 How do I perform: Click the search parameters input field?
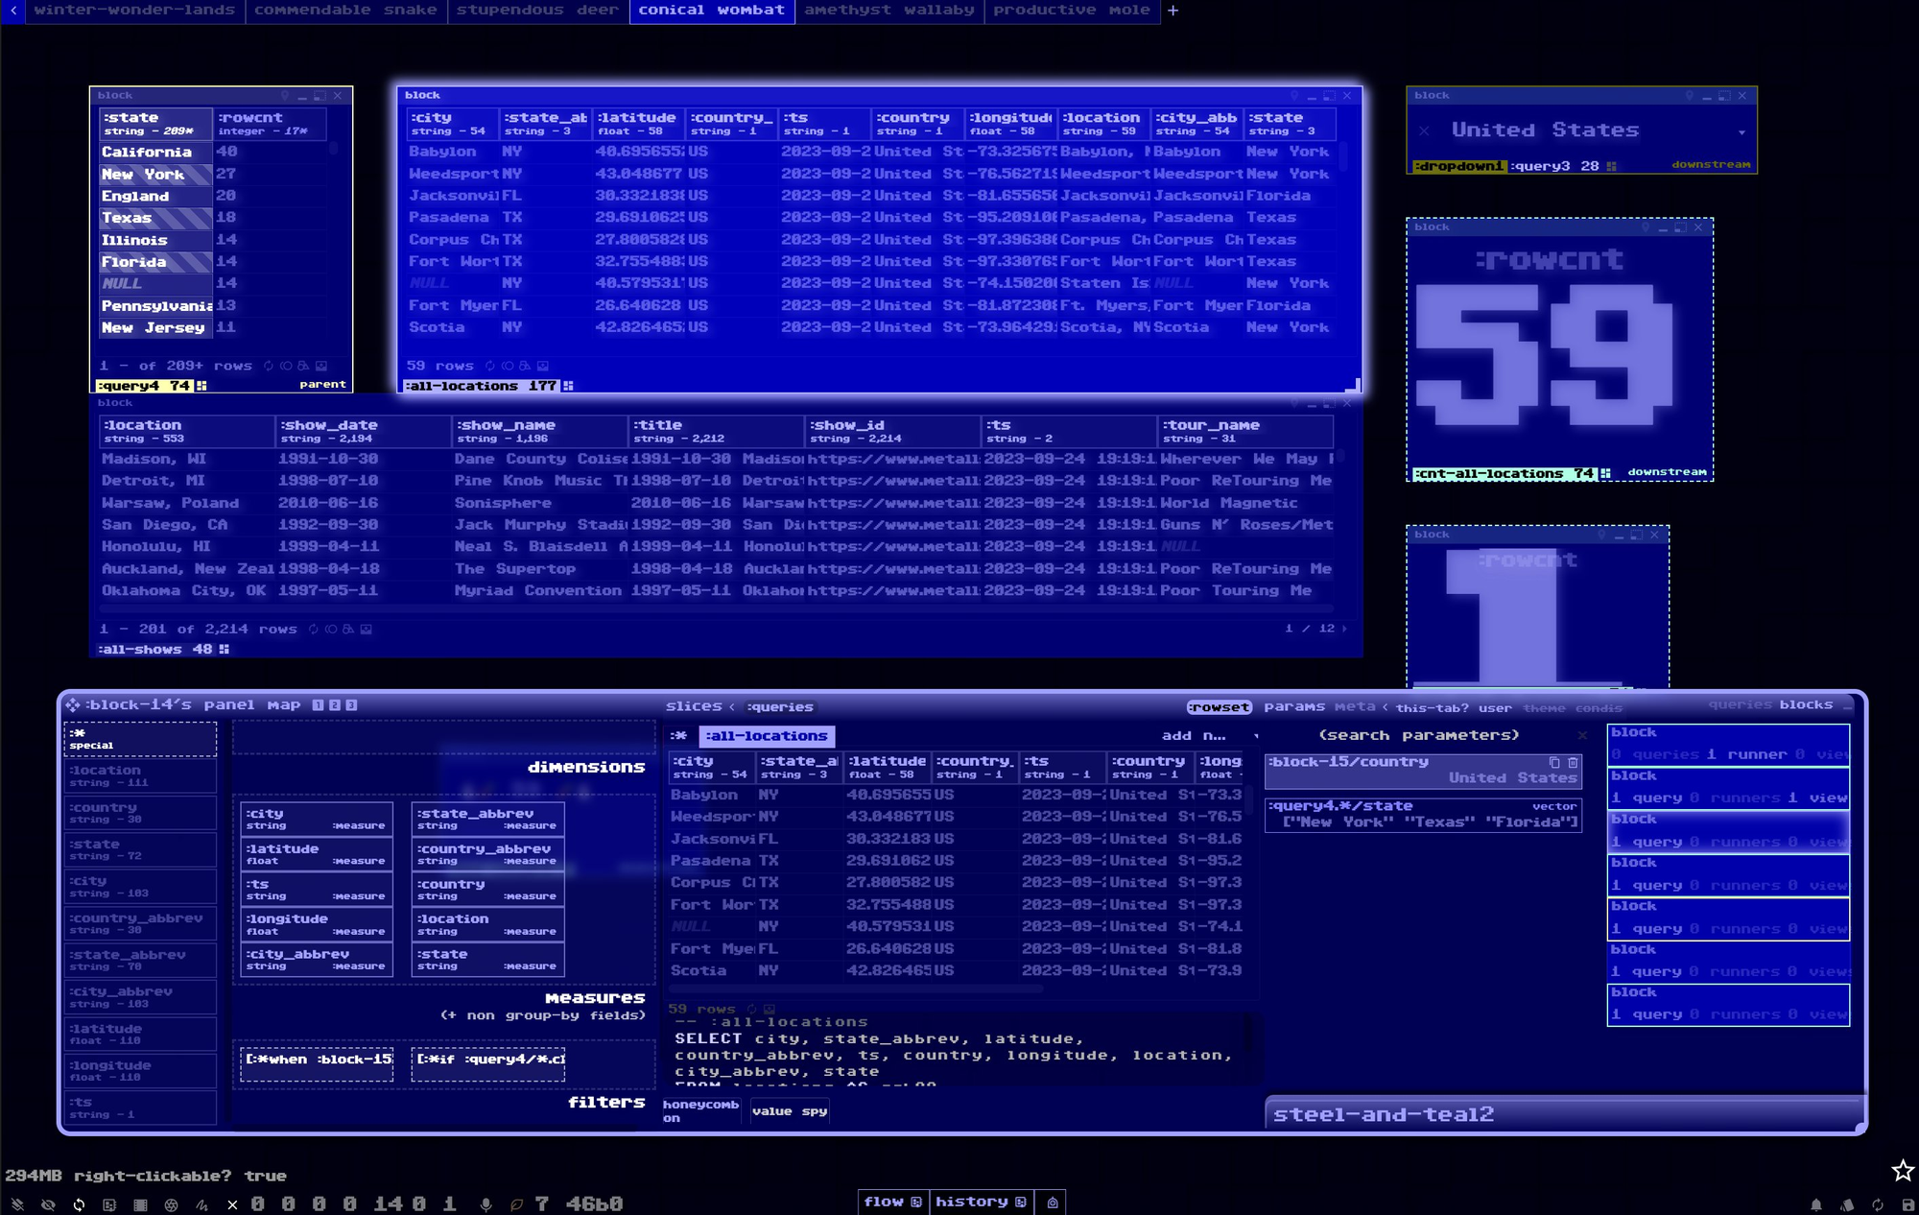[1418, 735]
